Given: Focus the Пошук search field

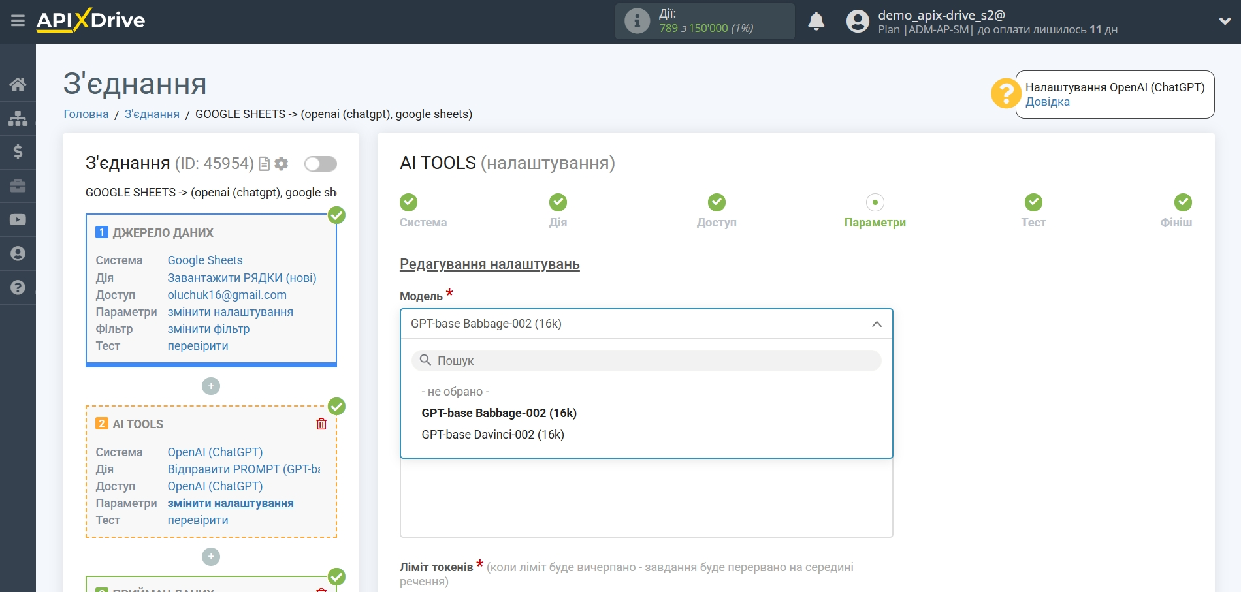Looking at the screenshot, I should click(x=646, y=360).
